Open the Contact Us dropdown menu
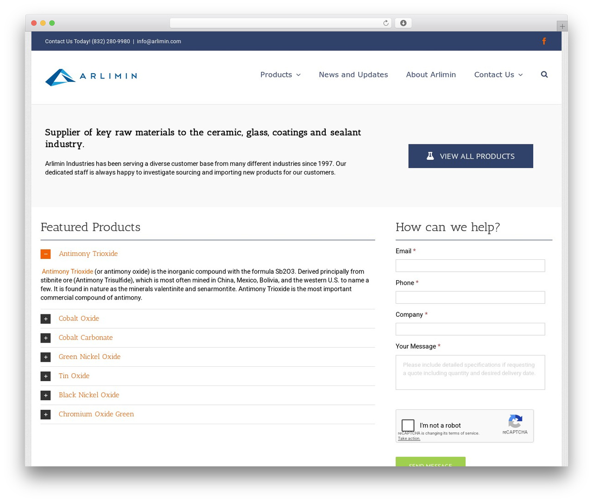593x502 pixels. click(498, 75)
